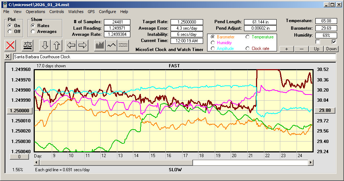Click the down arrow toolbar button
Viewport: 344px width, 181px height.
(45, 45)
